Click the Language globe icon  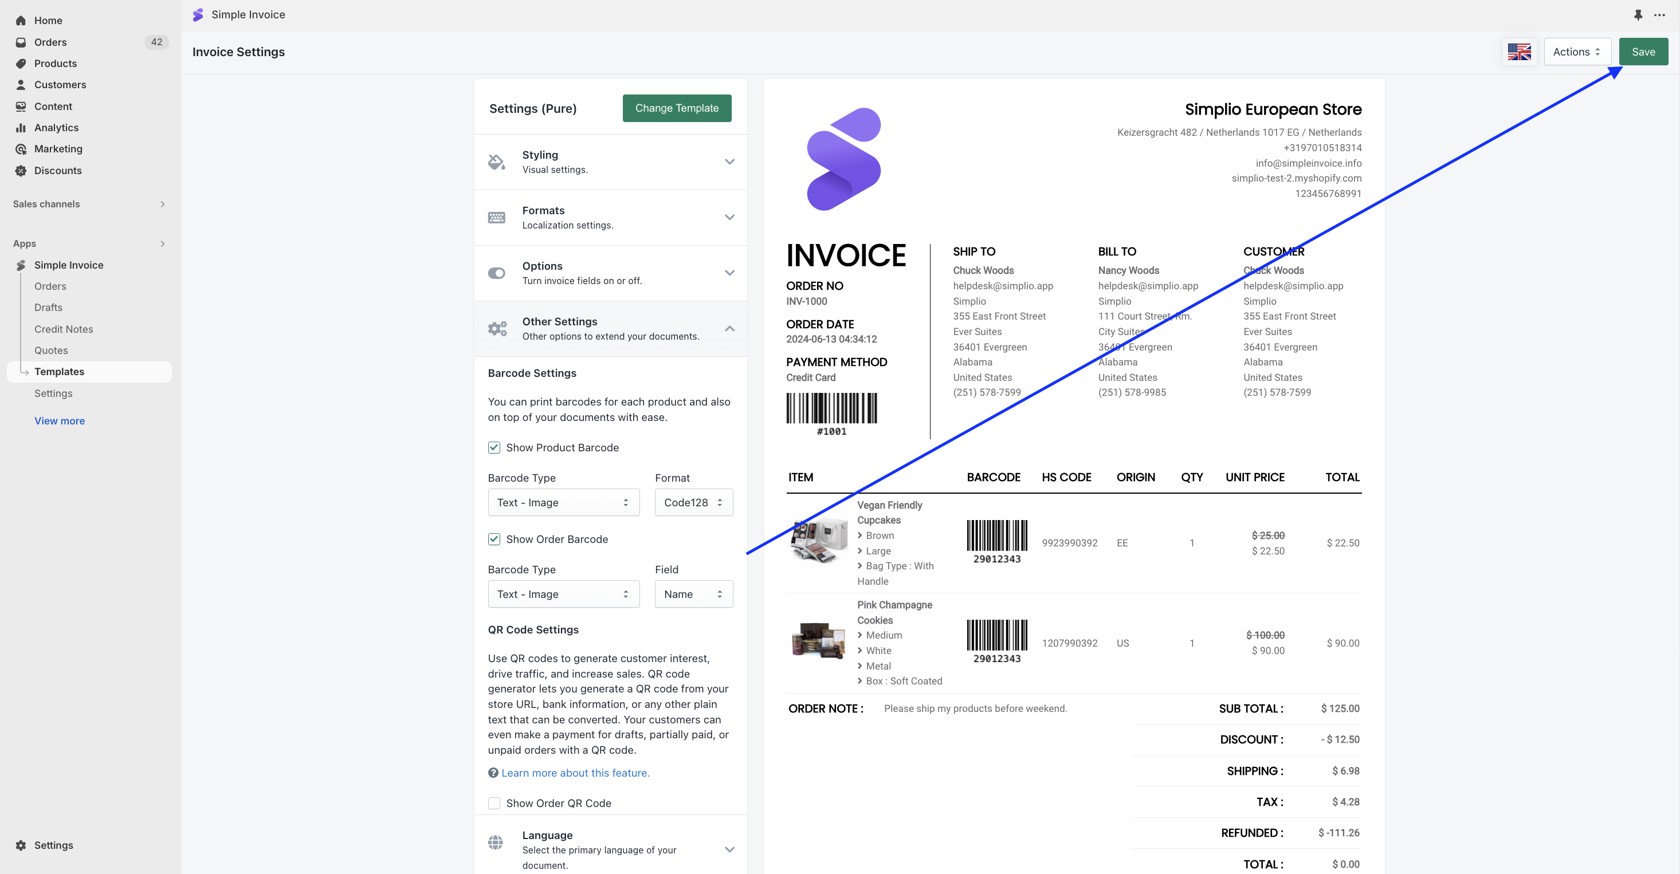pos(496,842)
